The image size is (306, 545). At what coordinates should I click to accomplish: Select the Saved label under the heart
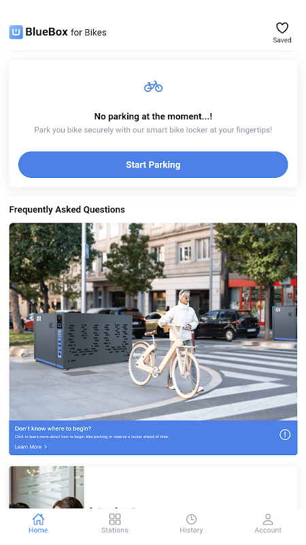pyautogui.click(x=282, y=40)
